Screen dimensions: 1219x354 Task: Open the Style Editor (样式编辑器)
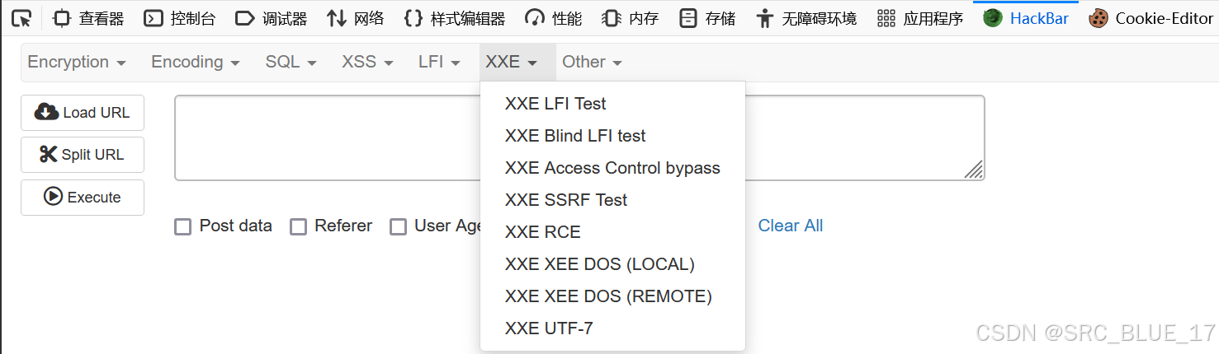(x=454, y=18)
